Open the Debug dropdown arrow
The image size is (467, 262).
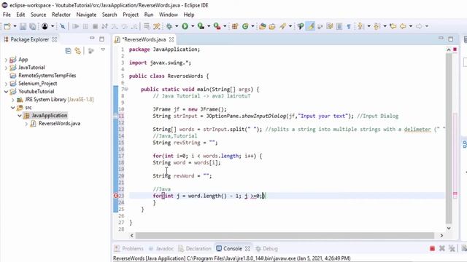coord(177,26)
